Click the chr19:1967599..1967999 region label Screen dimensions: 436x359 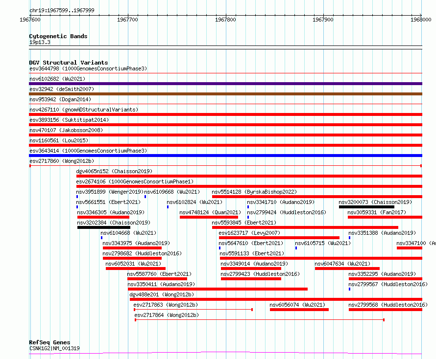(62, 11)
